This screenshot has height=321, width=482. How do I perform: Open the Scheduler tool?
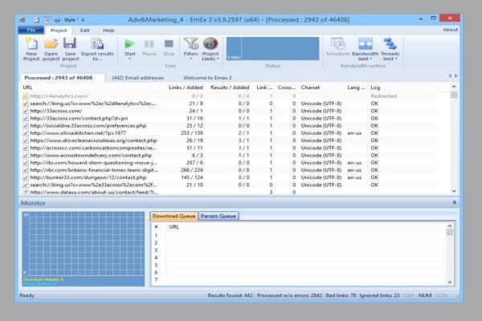pyautogui.click(x=338, y=47)
